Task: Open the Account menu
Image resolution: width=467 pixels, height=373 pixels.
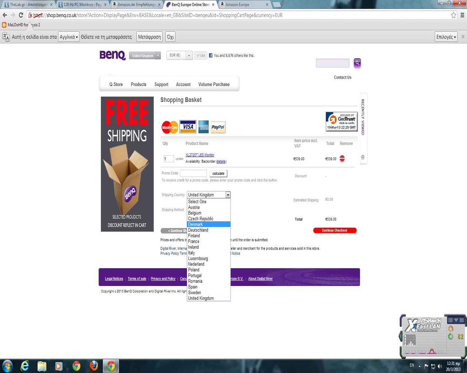Action: [183, 84]
